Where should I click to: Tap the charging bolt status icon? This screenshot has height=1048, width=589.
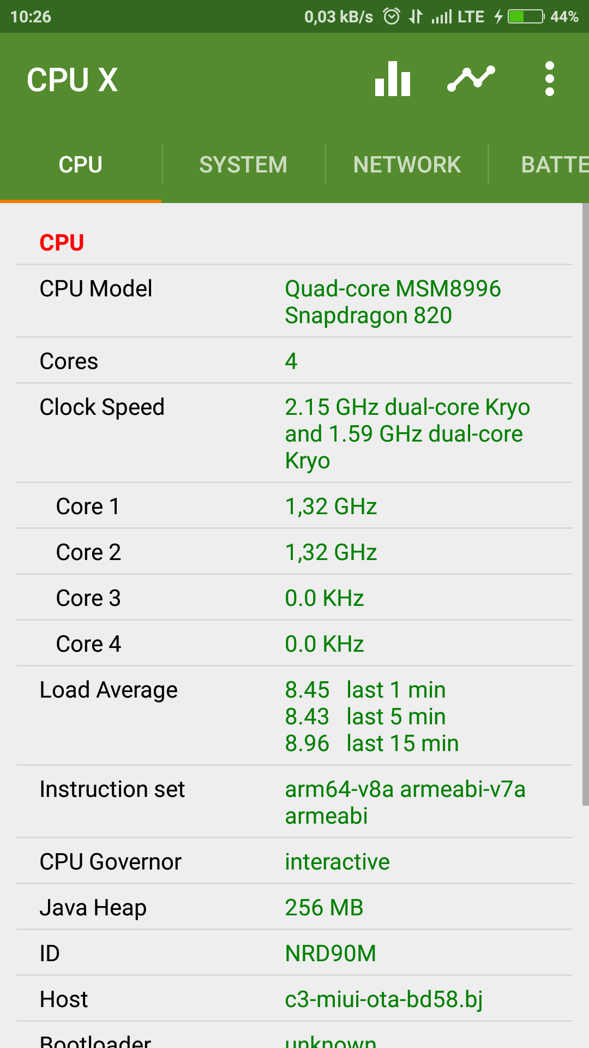tap(498, 16)
